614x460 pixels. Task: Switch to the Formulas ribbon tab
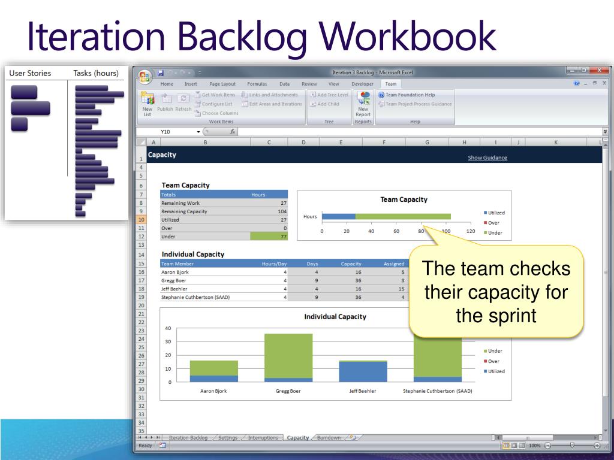click(257, 84)
